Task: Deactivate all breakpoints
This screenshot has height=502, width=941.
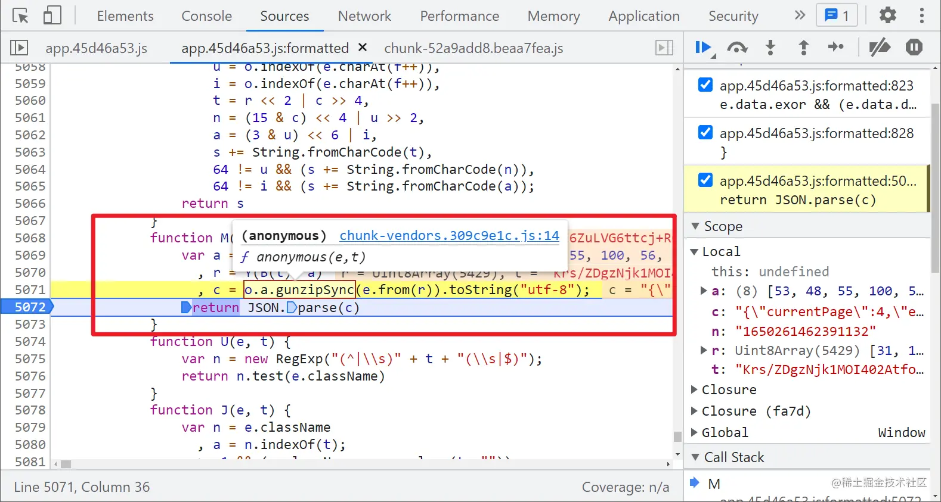Action: point(879,48)
